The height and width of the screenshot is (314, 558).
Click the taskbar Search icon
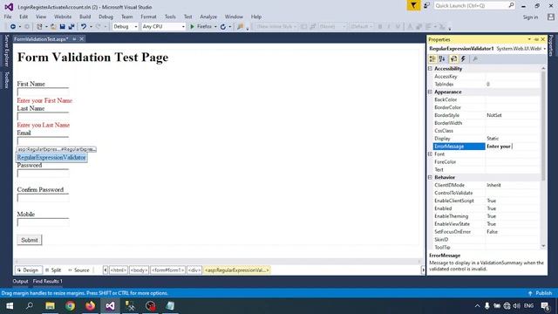(x=30, y=306)
